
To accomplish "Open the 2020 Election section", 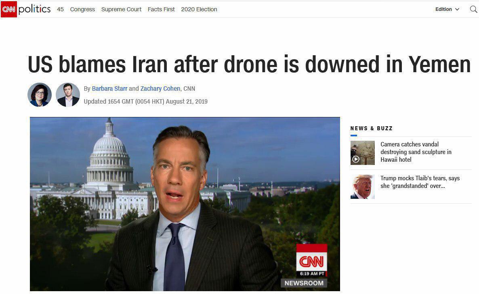I will click(199, 9).
